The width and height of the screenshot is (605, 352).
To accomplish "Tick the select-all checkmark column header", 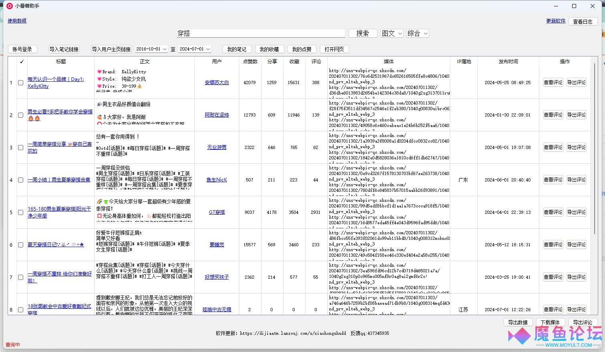I will [22, 62].
